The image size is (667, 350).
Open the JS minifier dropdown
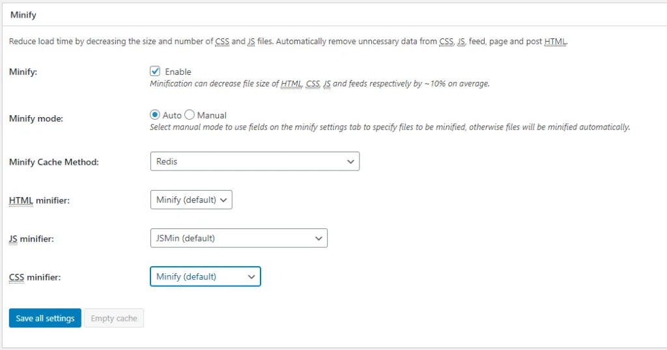click(x=238, y=238)
